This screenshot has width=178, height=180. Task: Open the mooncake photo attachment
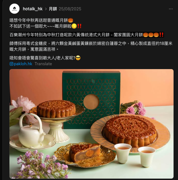tap(92, 124)
